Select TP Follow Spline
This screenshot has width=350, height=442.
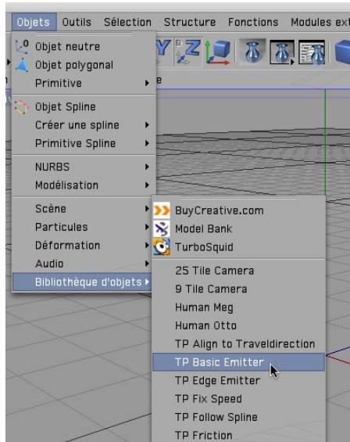[x=239, y=417]
